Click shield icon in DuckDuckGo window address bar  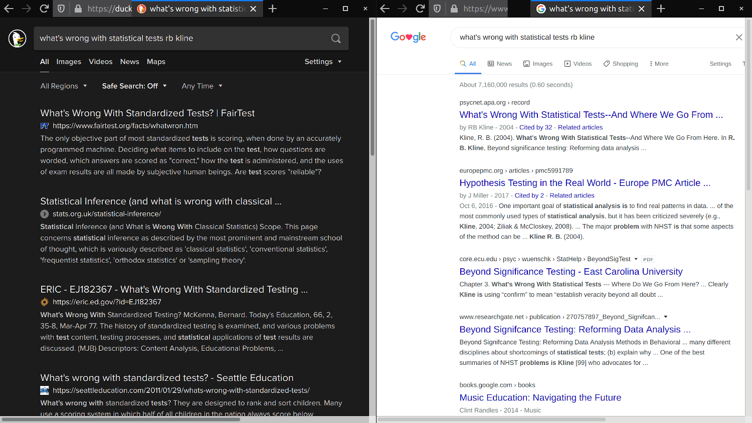(x=61, y=9)
